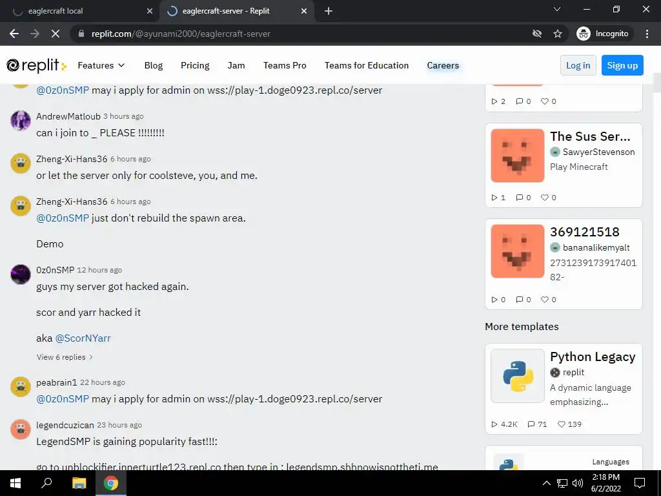Image resolution: width=661 pixels, height=496 pixels.
Task: Open the Jam nav link
Action: (x=236, y=65)
